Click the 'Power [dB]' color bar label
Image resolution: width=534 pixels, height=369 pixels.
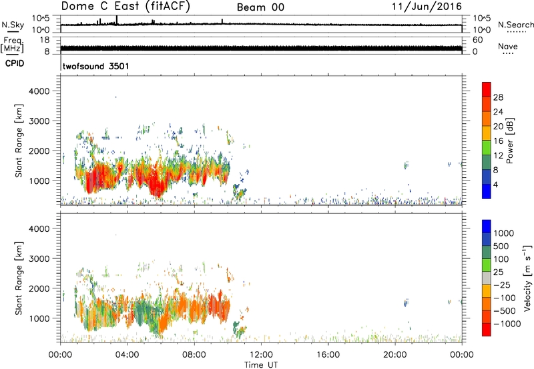[509, 141]
